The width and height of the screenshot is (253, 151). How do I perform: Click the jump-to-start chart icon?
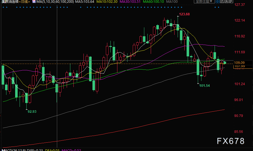tap(222, 1)
